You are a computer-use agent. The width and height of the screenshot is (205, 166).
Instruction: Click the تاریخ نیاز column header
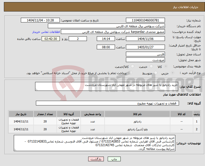pos(21,114)
